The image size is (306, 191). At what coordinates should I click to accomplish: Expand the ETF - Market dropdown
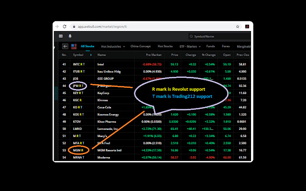click(190, 46)
